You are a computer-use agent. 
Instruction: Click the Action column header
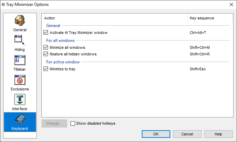point(115,18)
